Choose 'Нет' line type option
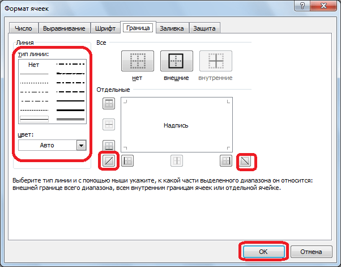The height and width of the screenshot is (267, 341). pyautogui.click(x=34, y=65)
